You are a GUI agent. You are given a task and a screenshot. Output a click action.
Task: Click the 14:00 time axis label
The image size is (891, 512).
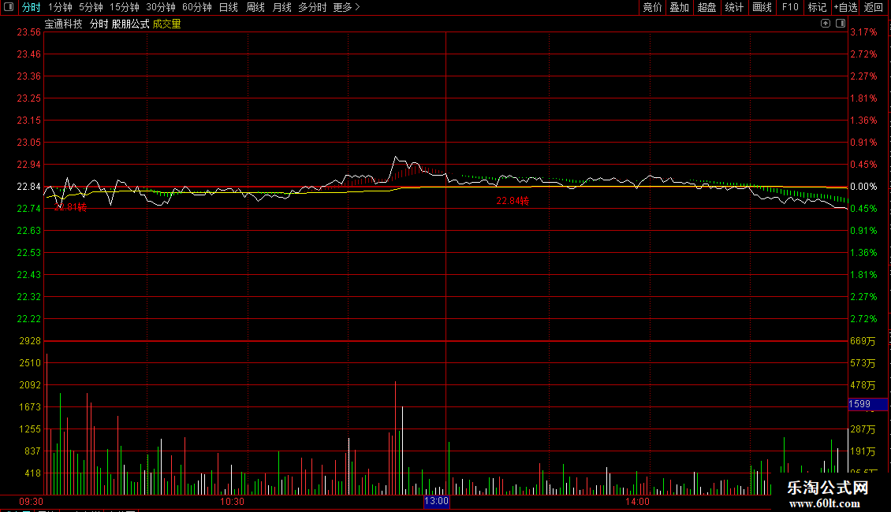[637, 501]
